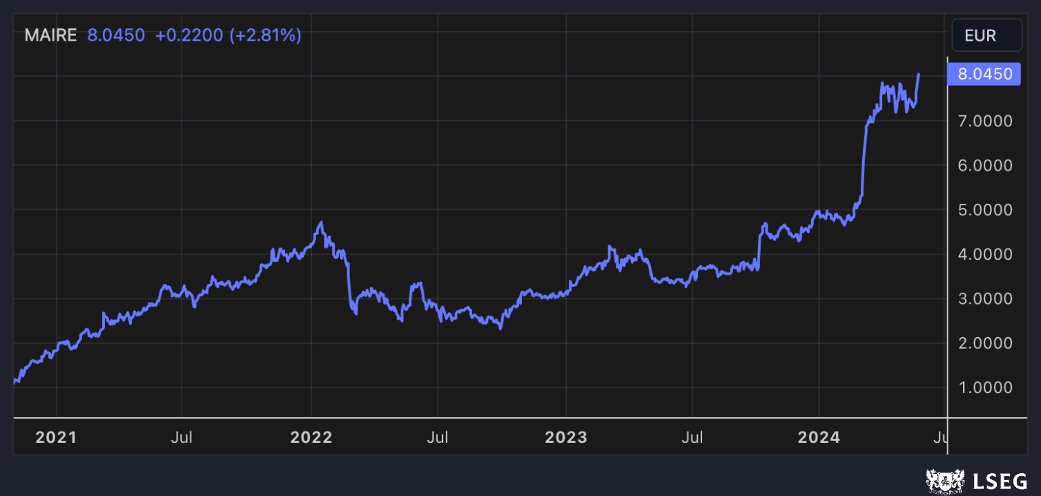Click the 2024 year label on time axis

tap(819, 437)
